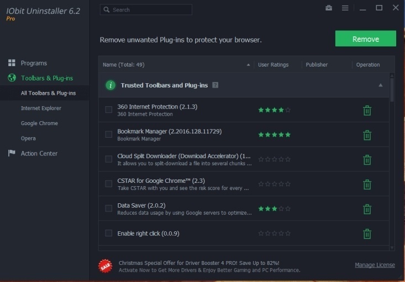Screen dimensions: 405x282
Task: Open the Action Center
Action: (x=39, y=154)
